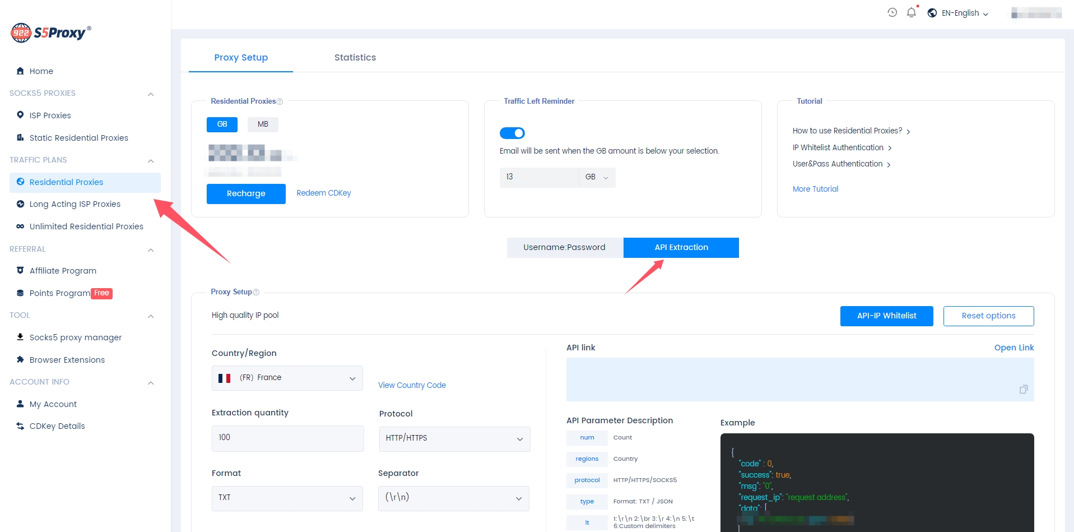Open the history clock icon

(892, 12)
